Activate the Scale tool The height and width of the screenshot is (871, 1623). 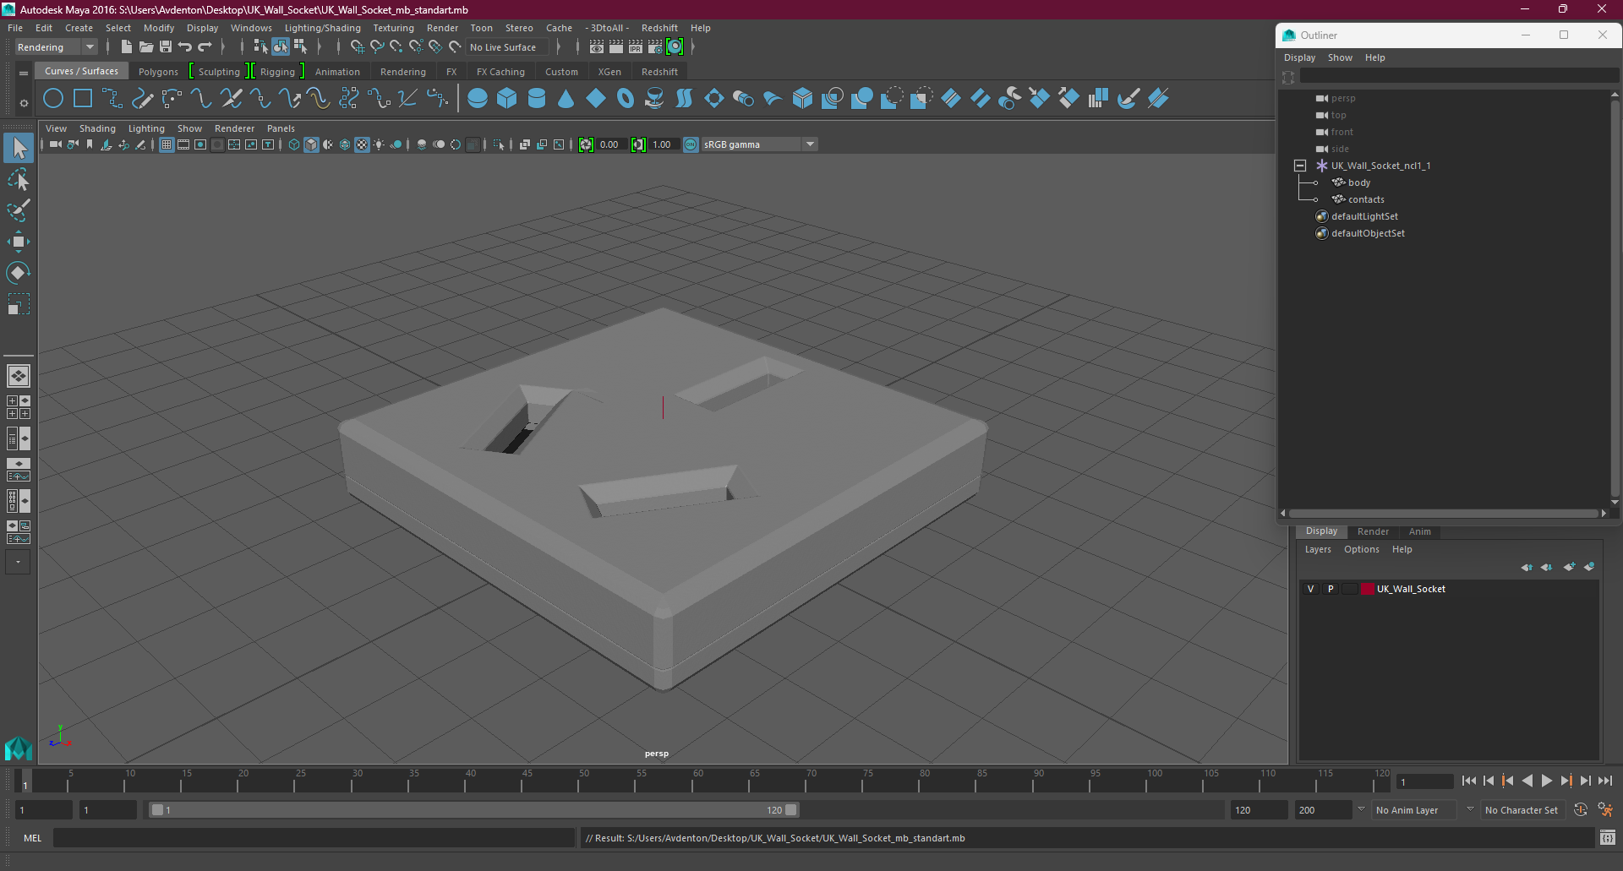(19, 304)
